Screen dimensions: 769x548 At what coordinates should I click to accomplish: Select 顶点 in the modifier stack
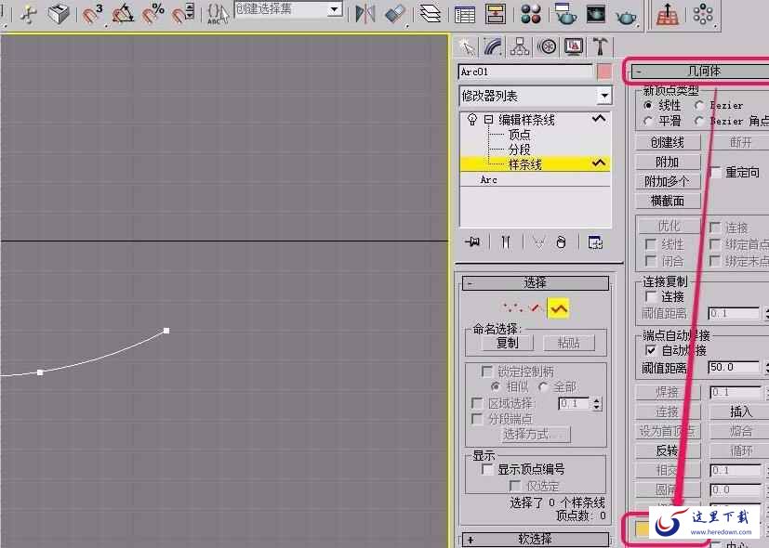click(519, 135)
